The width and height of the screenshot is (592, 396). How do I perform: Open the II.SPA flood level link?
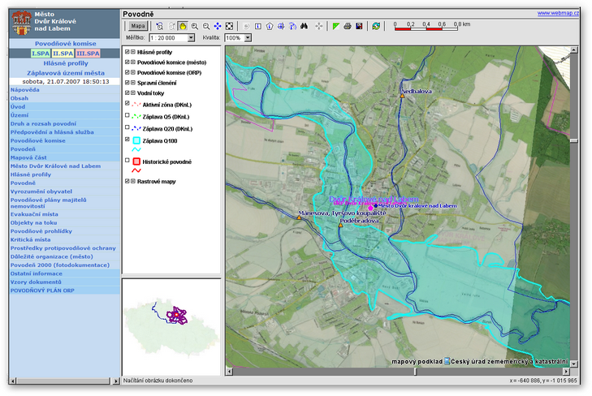click(63, 54)
